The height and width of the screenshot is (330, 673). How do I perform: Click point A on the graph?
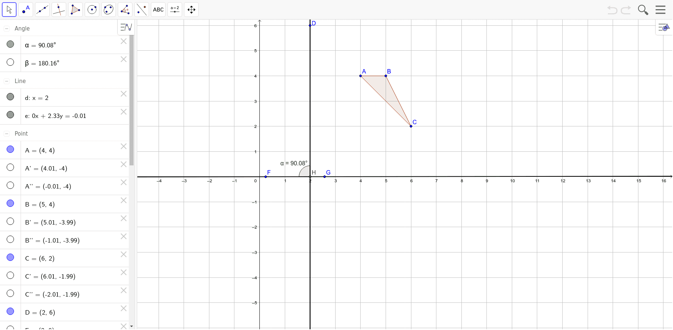tap(361, 76)
